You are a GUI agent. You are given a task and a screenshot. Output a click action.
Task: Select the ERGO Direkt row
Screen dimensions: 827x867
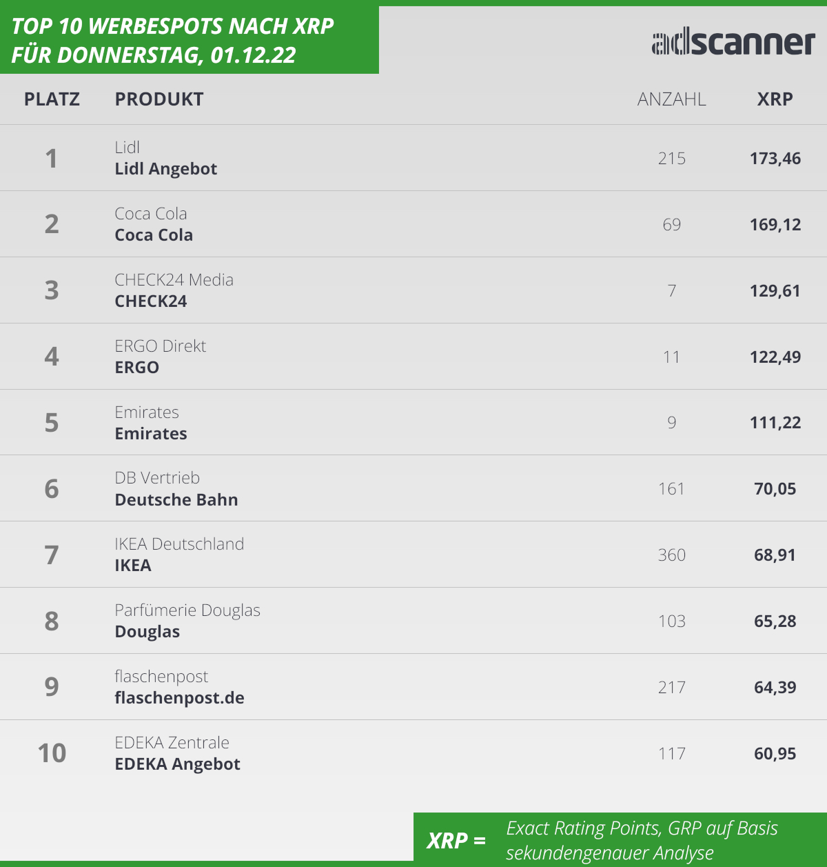click(413, 357)
